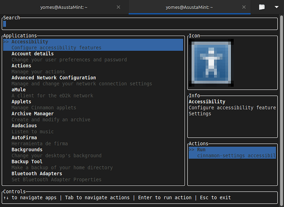Select the aMule application entry

pos(19,90)
